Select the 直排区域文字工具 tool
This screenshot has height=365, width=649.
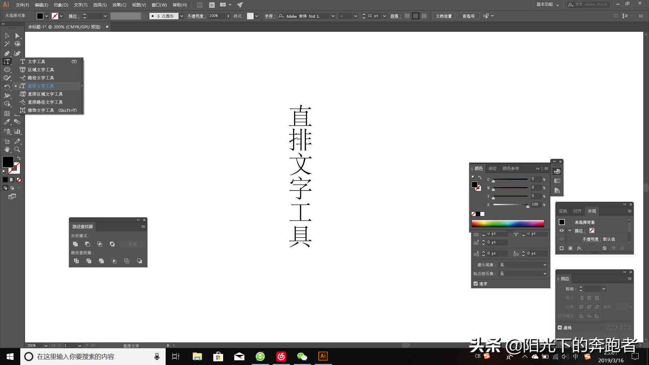[x=45, y=94]
